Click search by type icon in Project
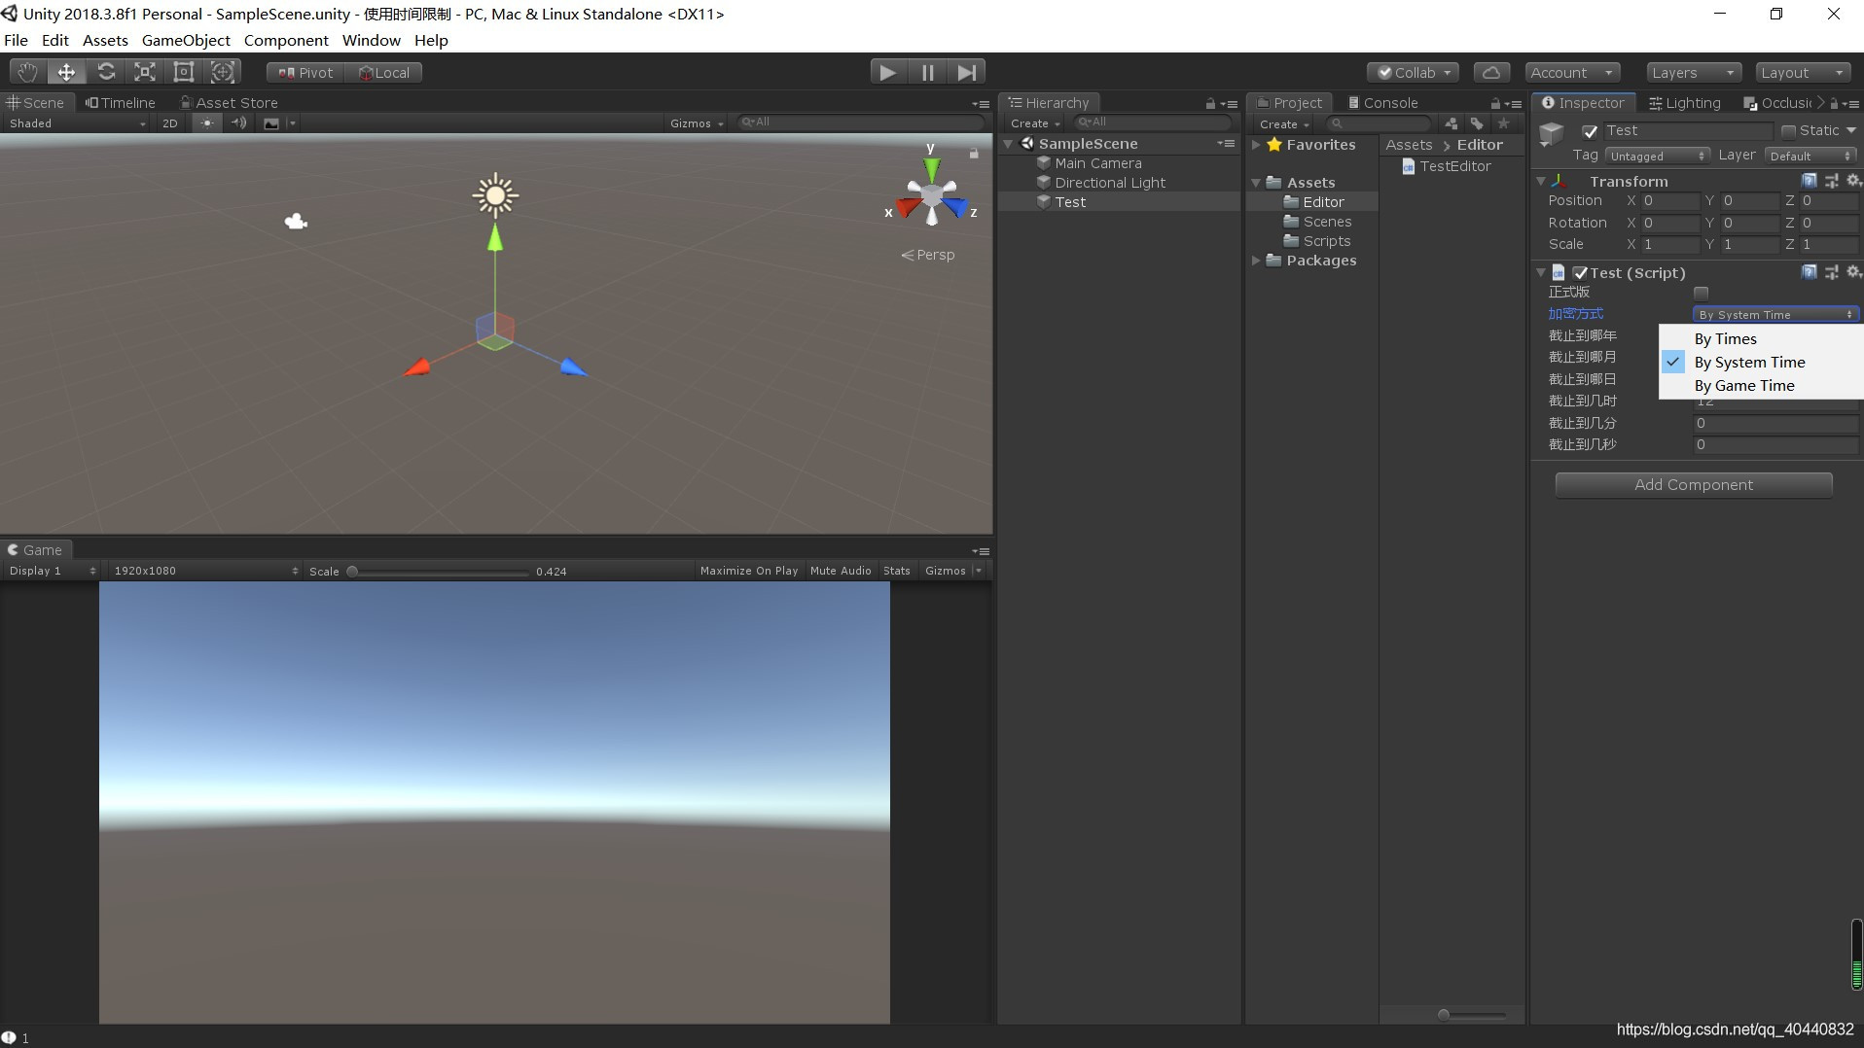Image resolution: width=1864 pixels, height=1048 pixels. click(1452, 123)
